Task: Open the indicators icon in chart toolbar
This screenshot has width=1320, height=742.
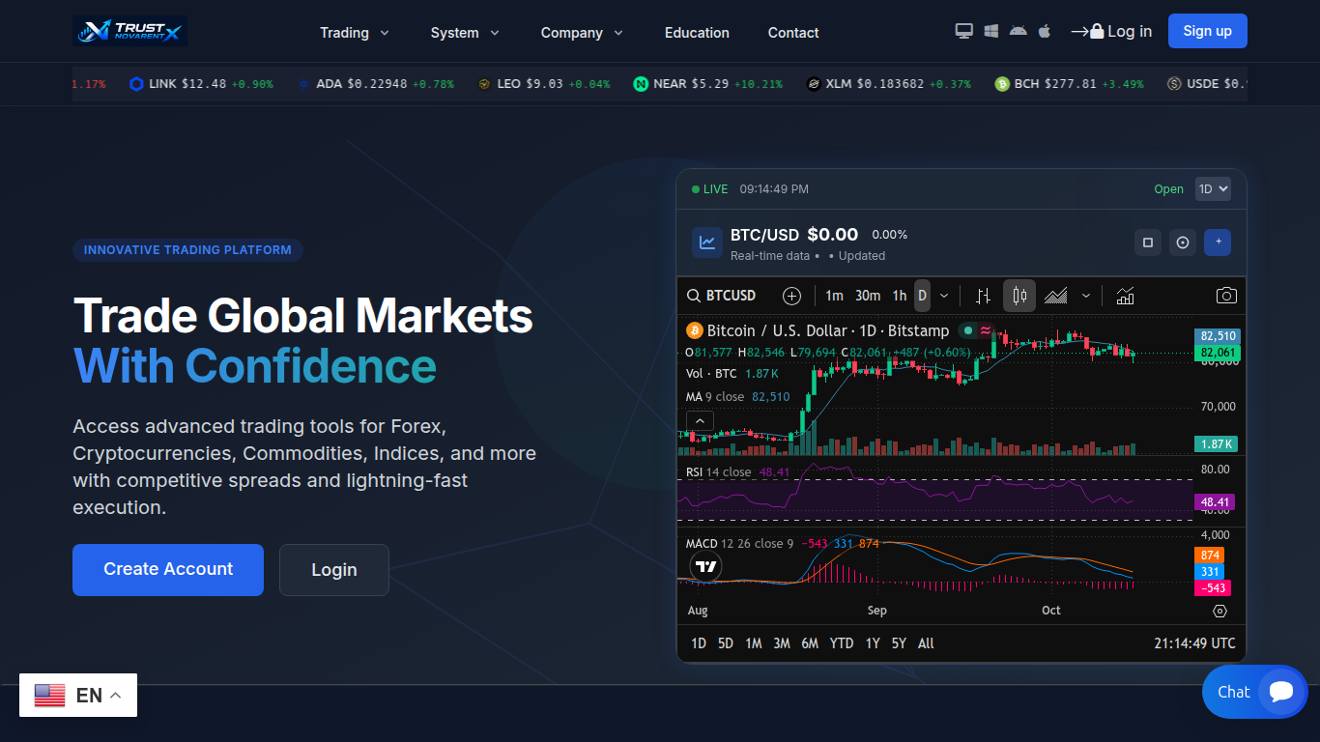Action: click(1125, 296)
